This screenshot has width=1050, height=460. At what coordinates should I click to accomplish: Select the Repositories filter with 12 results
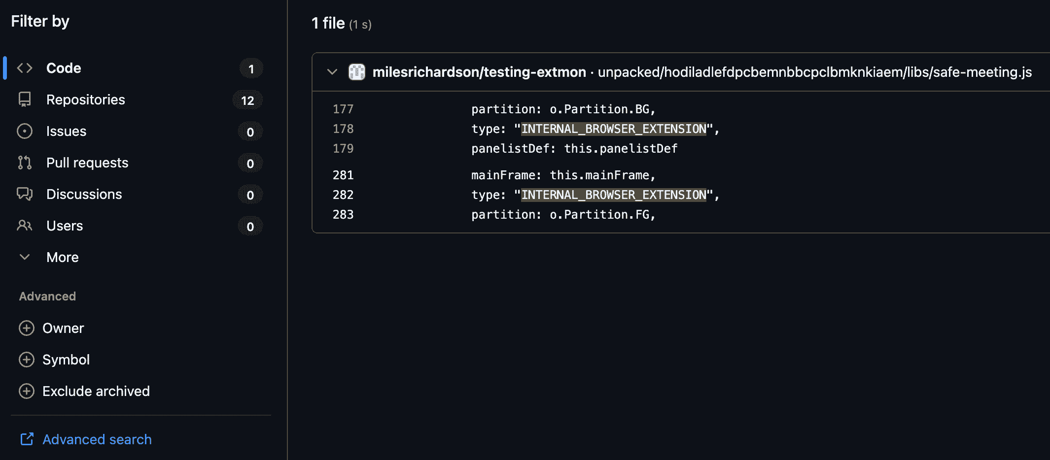point(86,99)
